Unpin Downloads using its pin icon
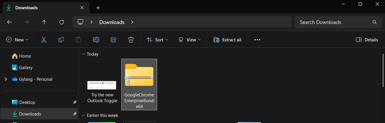Screen dimensions: 385x123 (x=75, y=114)
